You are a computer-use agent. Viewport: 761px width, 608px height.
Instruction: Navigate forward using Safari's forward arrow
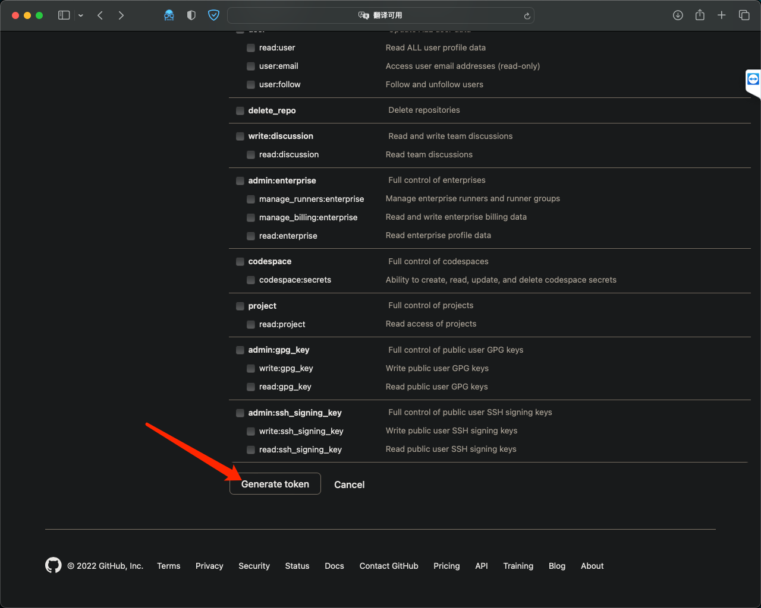[x=121, y=15]
